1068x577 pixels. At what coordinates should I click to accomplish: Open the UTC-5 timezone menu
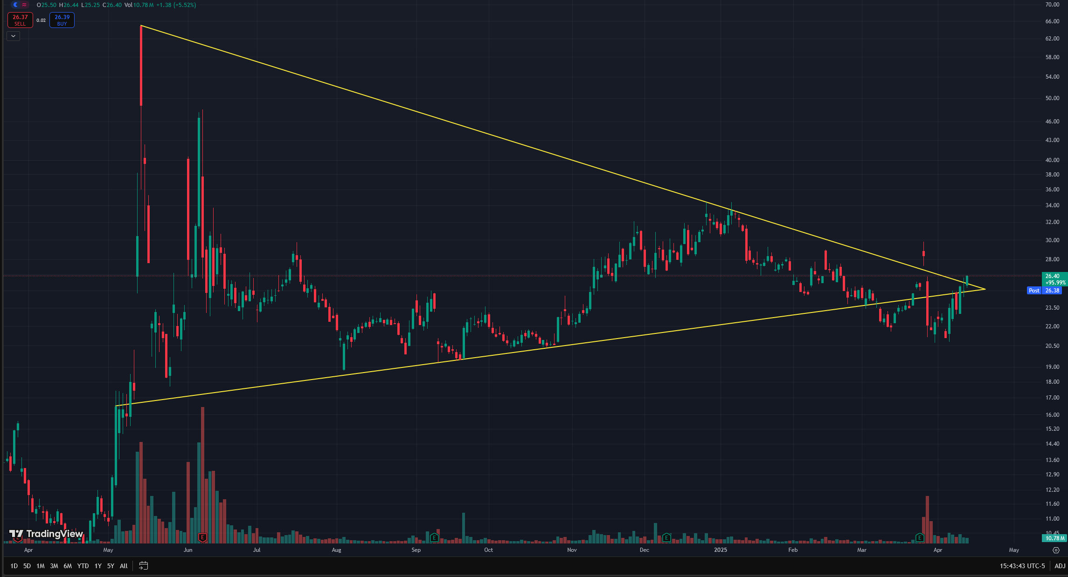coord(1022,566)
